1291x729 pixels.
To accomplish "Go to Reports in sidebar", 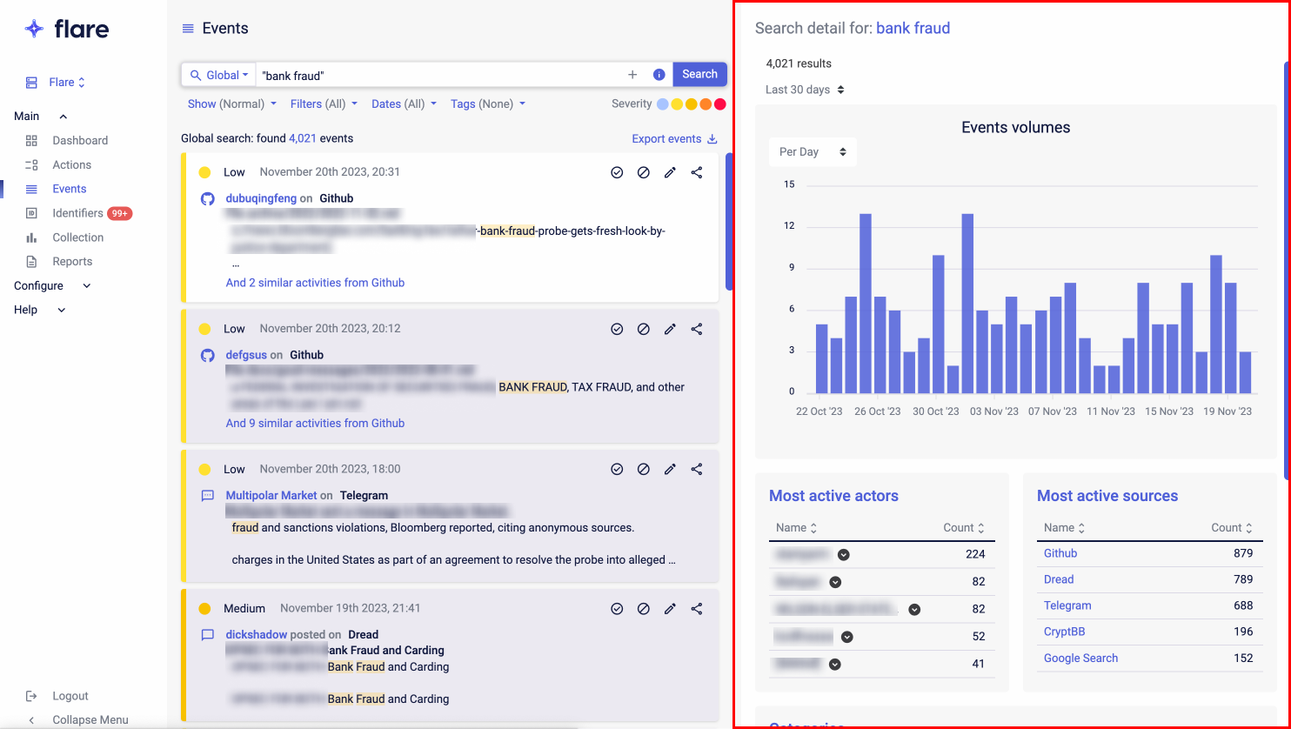I will click(x=72, y=262).
